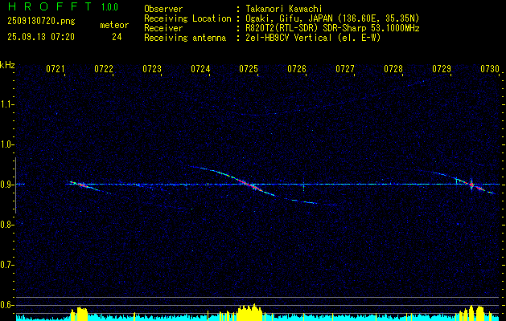
Task: Click the Observer label
Action: pyautogui.click(x=163, y=9)
